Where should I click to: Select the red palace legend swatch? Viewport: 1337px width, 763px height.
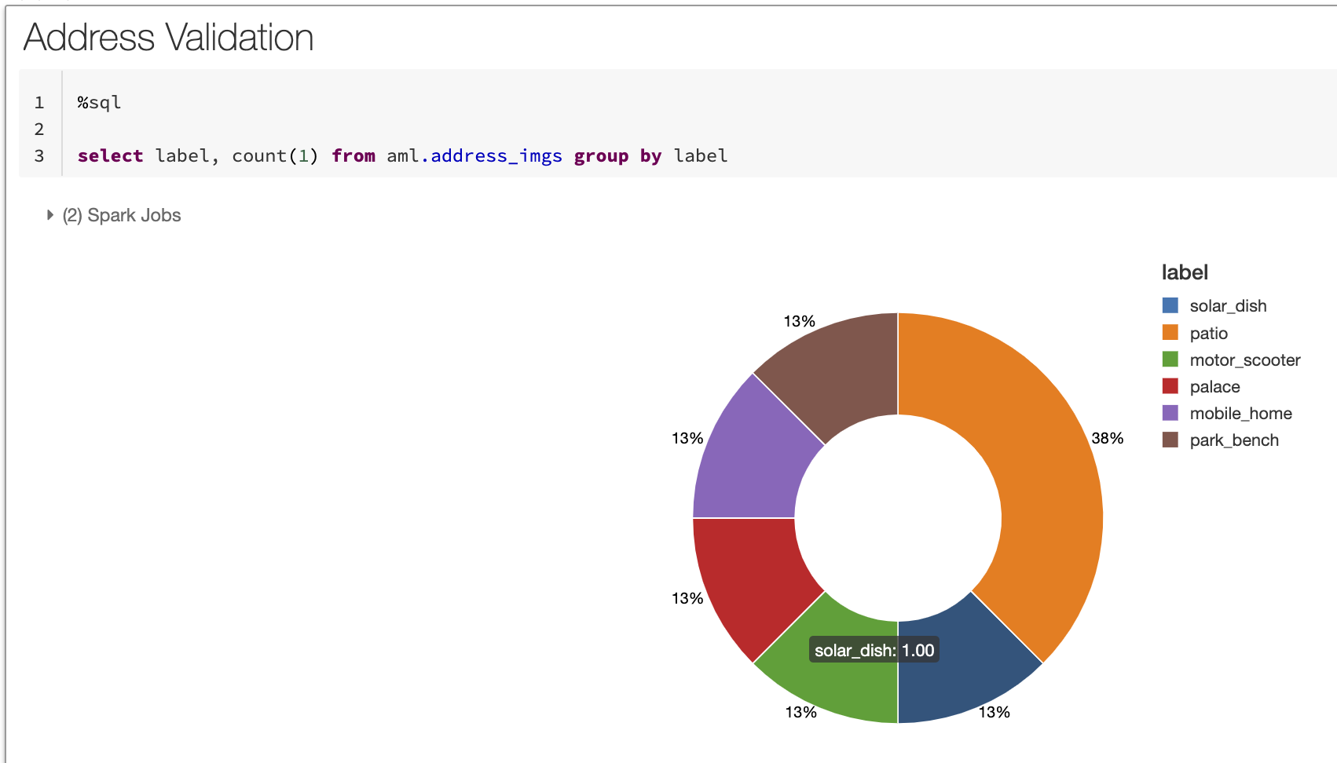(x=1170, y=386)
